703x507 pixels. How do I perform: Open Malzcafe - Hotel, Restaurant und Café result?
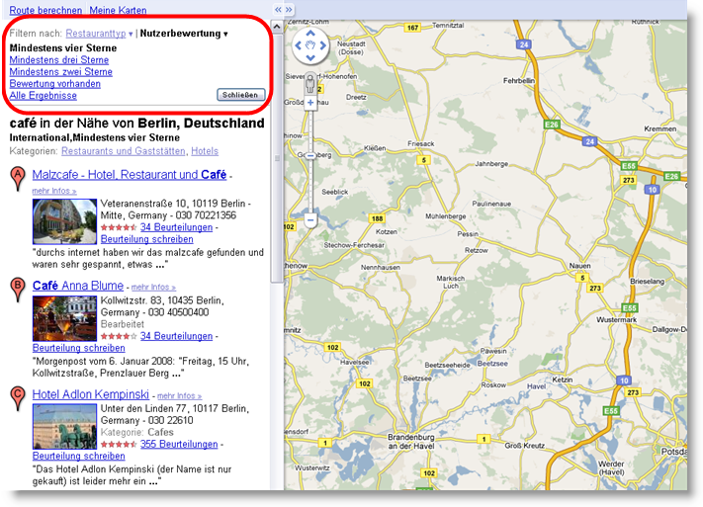(x=130, y=174)
